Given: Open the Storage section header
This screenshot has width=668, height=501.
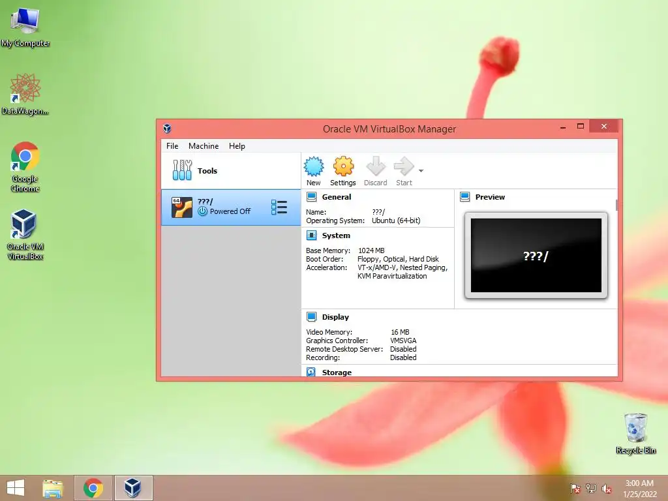Looking at the screenshot, I should [x=337, y=372].
